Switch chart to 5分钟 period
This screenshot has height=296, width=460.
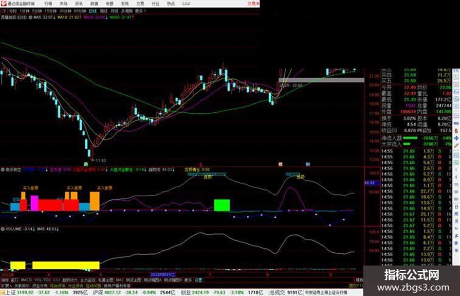coord(37,11)
